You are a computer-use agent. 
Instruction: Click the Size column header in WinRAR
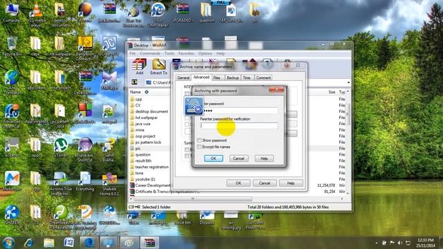(332, 92)
